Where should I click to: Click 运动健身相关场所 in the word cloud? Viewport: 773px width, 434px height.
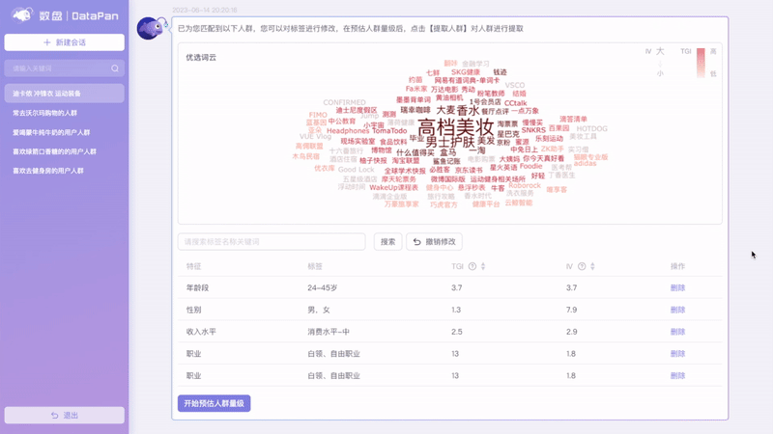[x=498, y=179]
